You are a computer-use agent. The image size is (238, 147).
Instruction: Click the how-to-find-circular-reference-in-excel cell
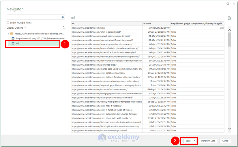[x=106, y=48]
